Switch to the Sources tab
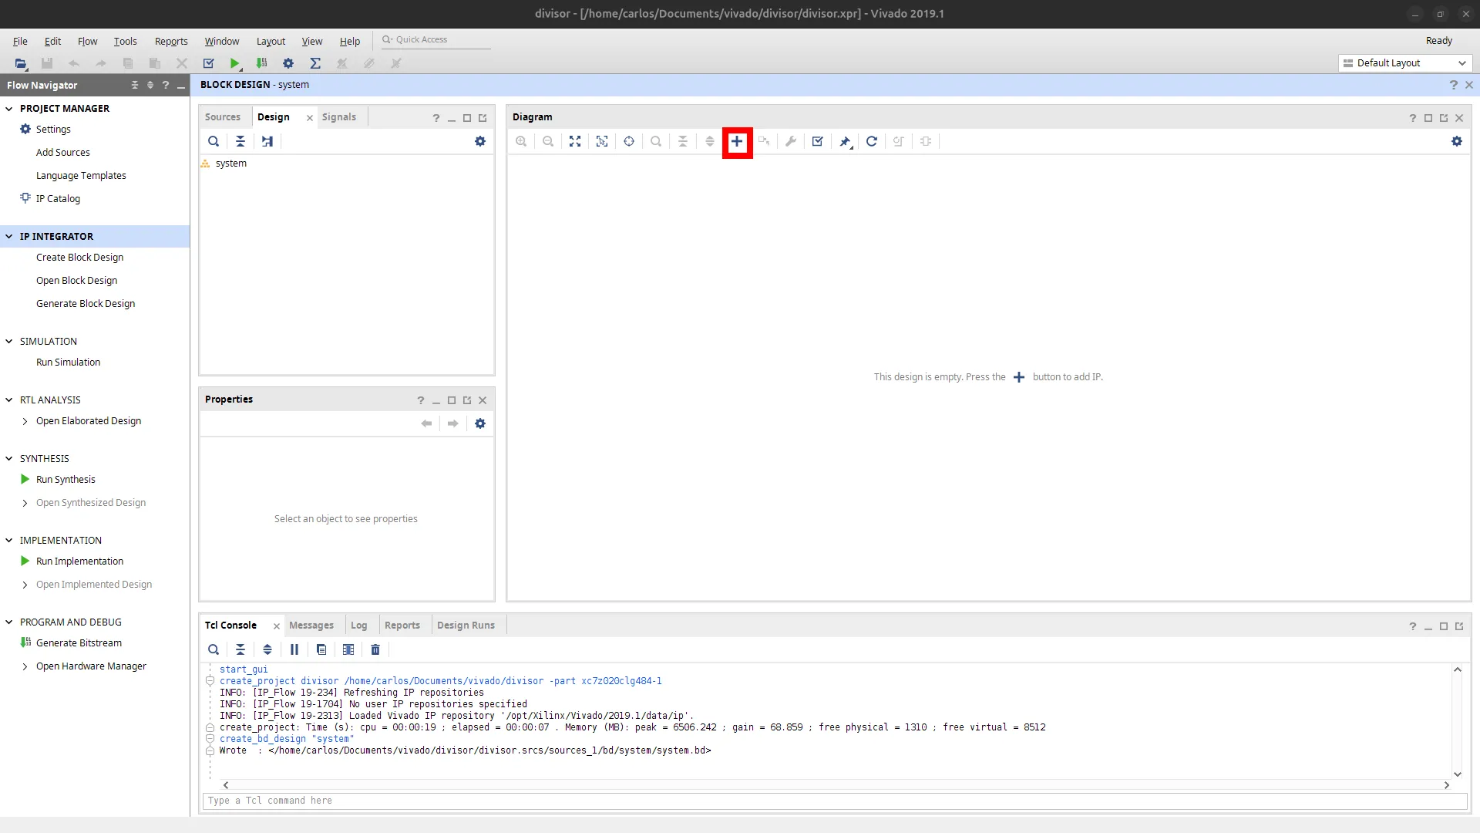 pyautogui.click(x=222, y=117)
